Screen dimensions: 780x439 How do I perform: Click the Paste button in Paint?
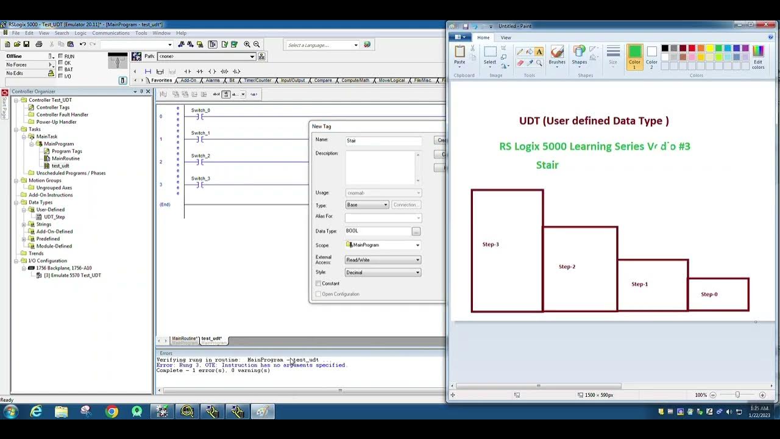tap(459, 56)
